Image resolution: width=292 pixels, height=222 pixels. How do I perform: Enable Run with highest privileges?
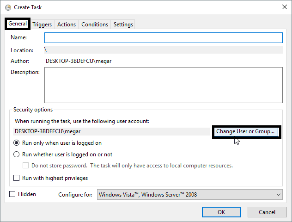pyautogui.click(x=17, y=178)
